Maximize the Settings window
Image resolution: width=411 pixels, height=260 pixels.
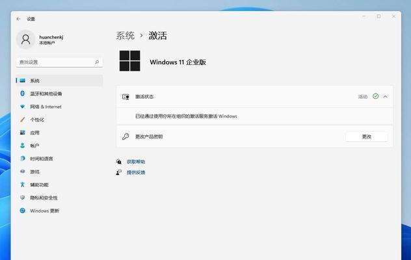[x=378, y=16]
